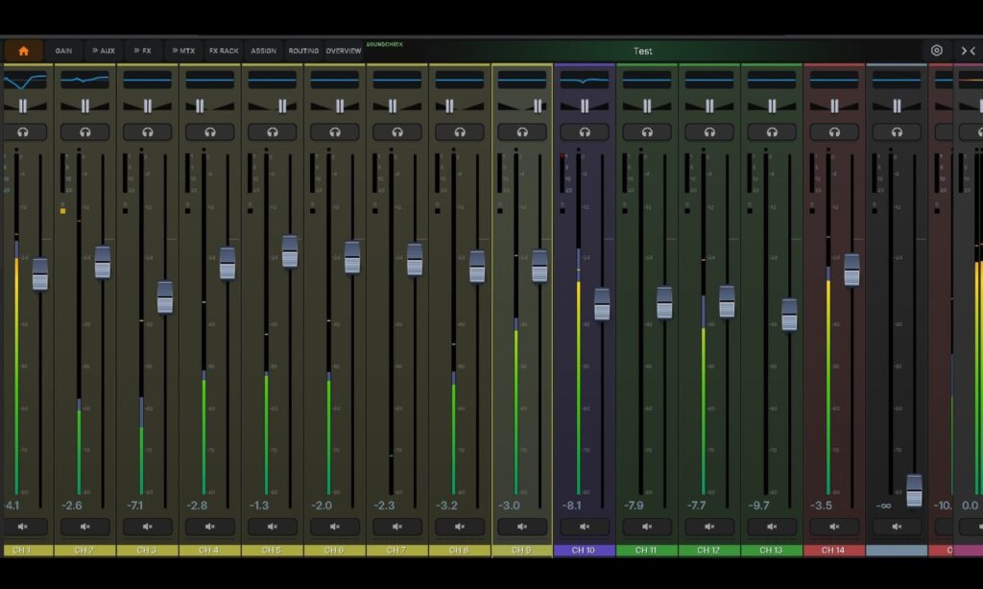Viewport: 983px width, 589px height.
Task: Click the -1.3 fader value of CH 5
Action: pos(259,505)
